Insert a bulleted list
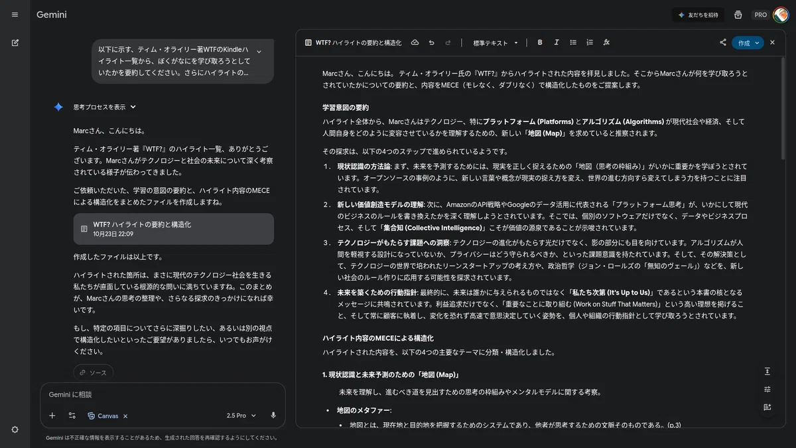Image resolution: width=796 pixels, height=448 pixels. [x=573, y=42]
